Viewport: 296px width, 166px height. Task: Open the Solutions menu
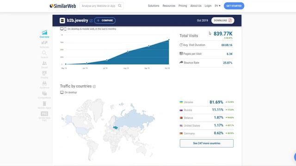pos(154,6)
